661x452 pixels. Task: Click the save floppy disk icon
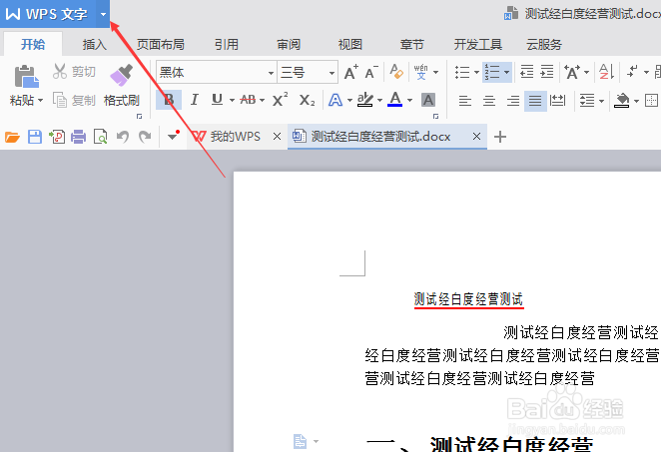click(x=35, y=137)
